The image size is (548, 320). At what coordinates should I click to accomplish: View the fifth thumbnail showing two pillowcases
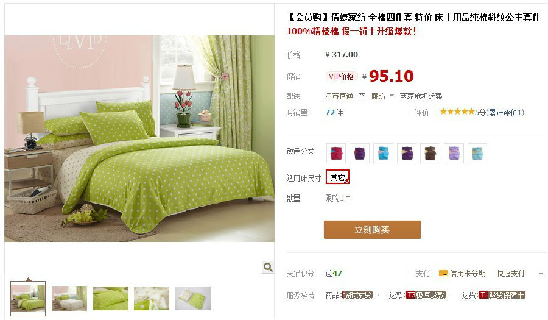[x=193, y=299]
